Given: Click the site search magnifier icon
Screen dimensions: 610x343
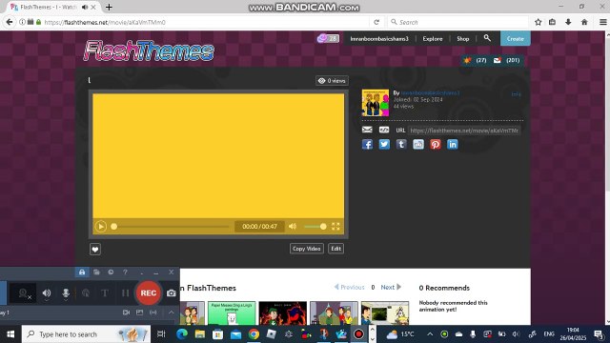Looking at the screenshot, I should 487,38.
